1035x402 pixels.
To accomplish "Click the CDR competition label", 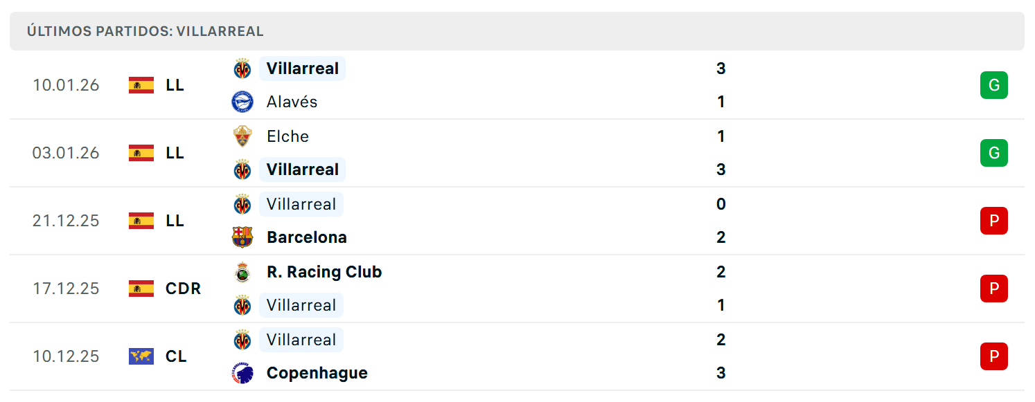I will click(x=184, y=289).
